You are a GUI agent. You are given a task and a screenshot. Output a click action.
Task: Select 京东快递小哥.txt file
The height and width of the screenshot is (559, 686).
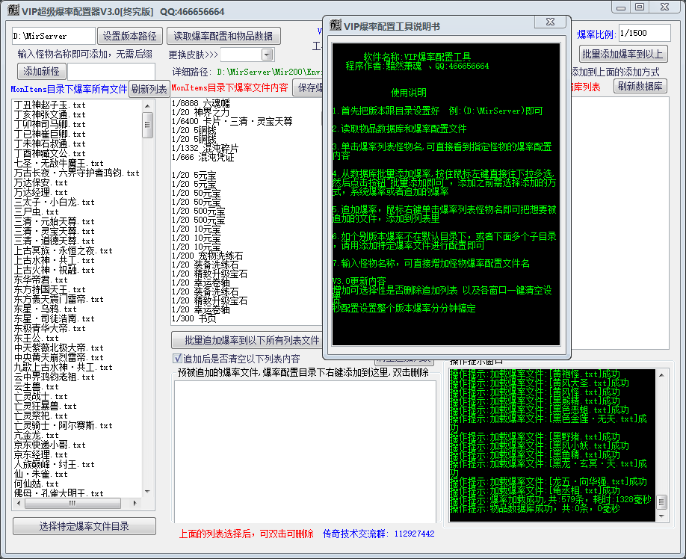49,445
